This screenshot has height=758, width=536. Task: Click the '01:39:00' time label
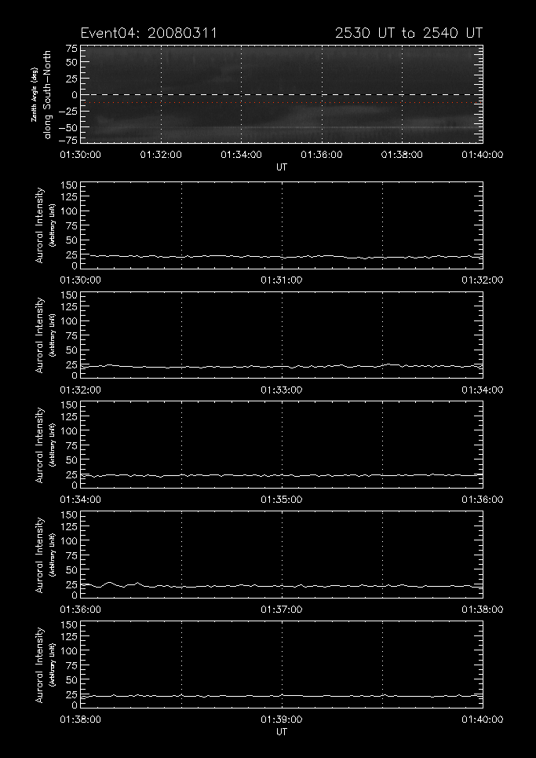(x=282, y=720)
